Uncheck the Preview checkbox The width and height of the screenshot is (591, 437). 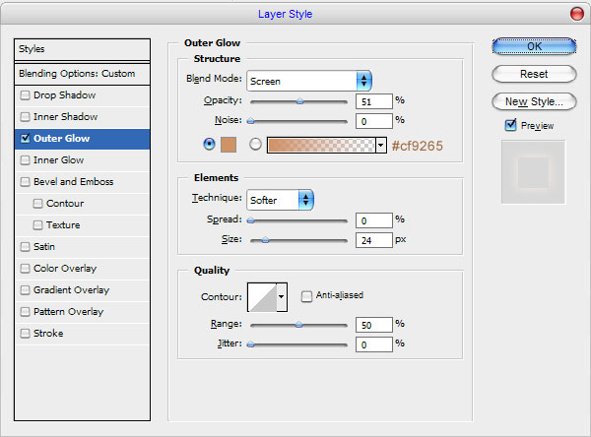[510, 125]
